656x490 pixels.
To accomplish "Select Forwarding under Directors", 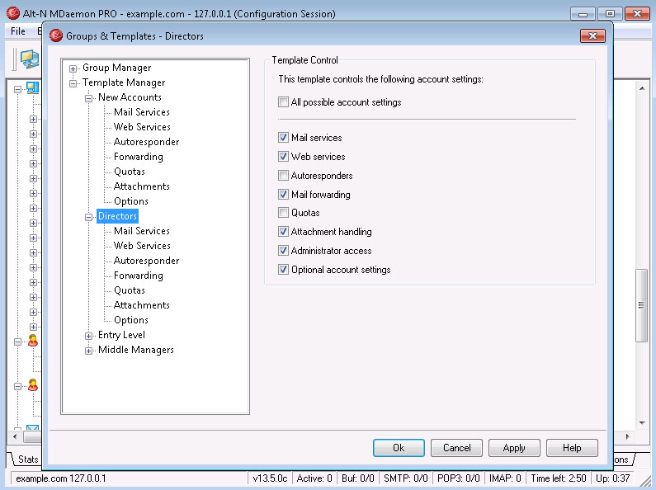I will 139,276.
